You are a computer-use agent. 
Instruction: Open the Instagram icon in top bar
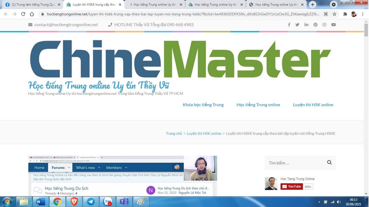point(324,25)
